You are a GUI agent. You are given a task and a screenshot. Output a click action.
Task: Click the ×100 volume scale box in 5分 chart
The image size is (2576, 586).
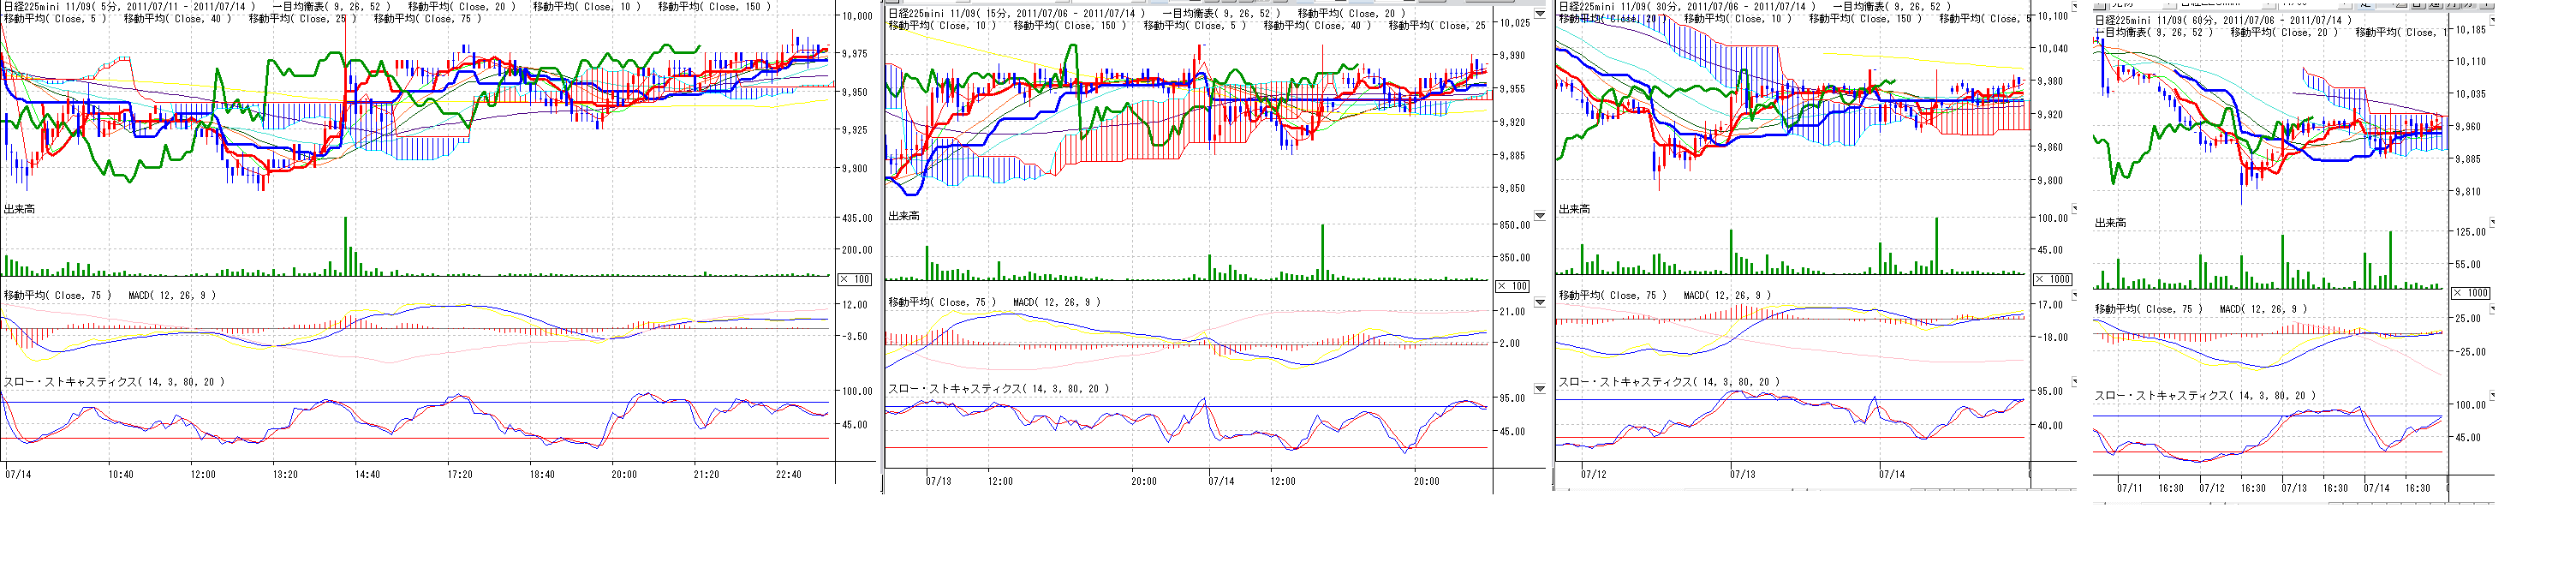(x=855, y=279)
